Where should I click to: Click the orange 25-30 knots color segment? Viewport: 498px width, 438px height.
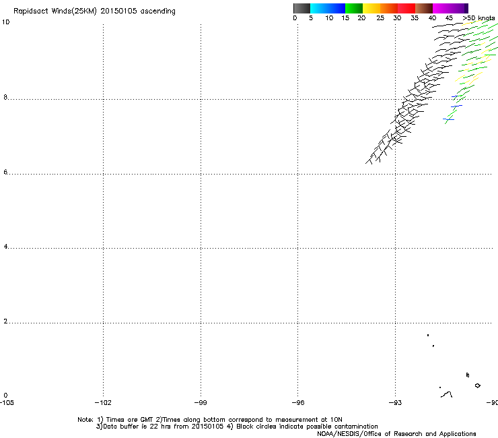coord(389,8)
